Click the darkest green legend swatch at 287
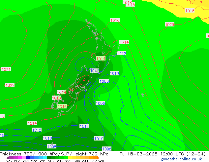 (x=49, y=158)
